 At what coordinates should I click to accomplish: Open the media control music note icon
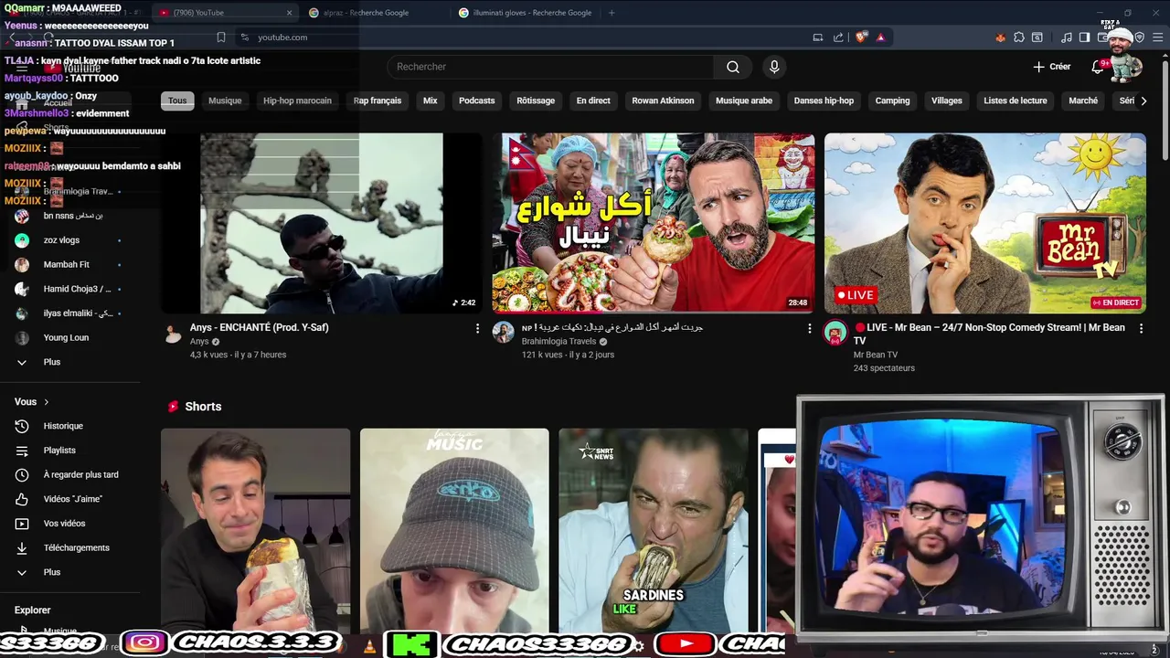tap(1067, 37)
